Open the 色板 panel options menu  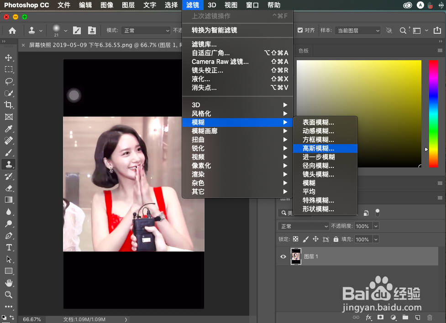tap(440, 51)
